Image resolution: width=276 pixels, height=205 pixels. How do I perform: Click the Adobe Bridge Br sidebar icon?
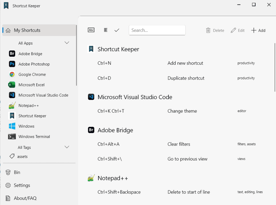12,53
